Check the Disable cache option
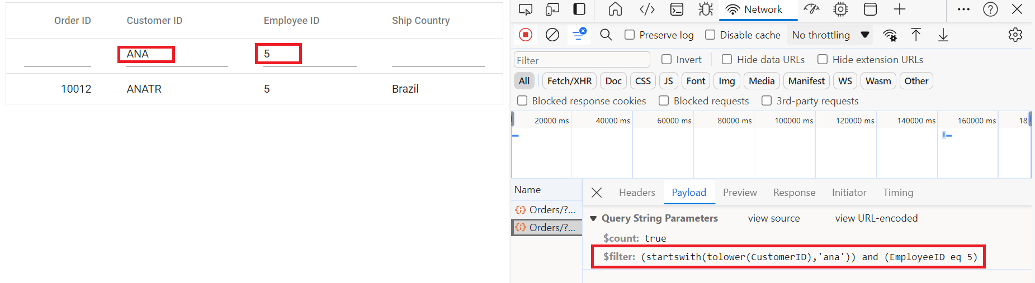Viewport: 1035px width, 283px height. tap(710, 35)
